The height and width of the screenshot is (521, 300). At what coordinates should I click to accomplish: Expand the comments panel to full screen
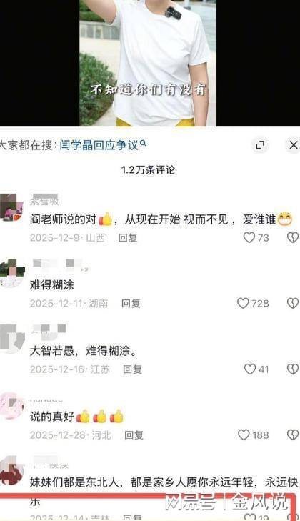[x=260, y=145]
